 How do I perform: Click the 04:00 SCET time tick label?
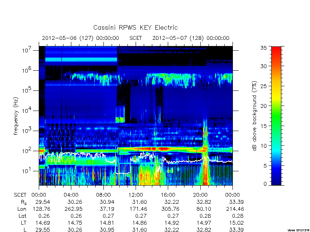(71, 195)
